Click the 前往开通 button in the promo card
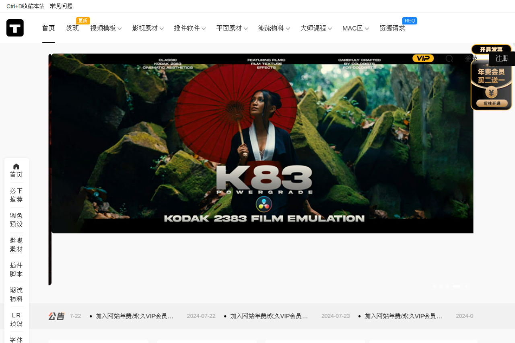This screenshot has height=343, width=515. [491, 103]
